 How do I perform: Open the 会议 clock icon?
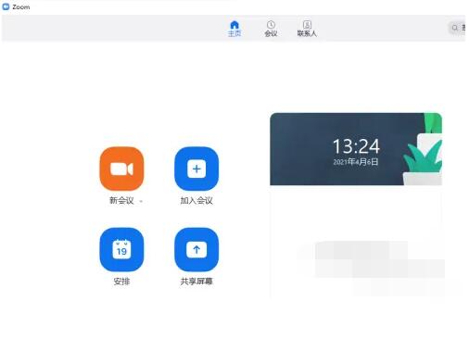point(271,25)
